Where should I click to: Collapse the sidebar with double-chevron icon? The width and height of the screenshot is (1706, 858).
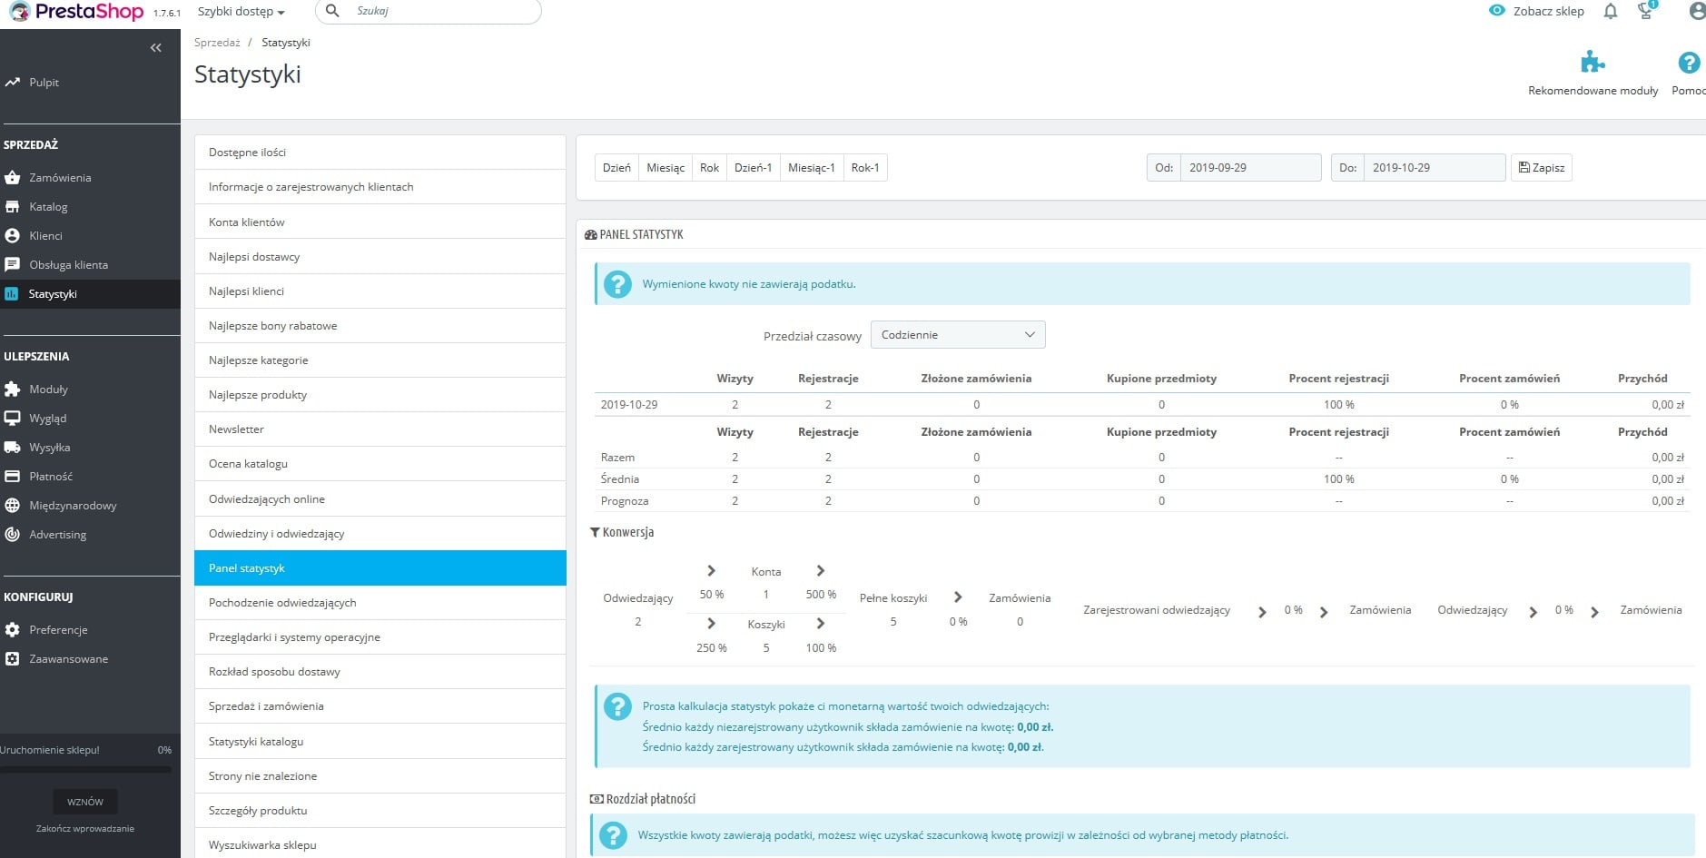(156, 48)
